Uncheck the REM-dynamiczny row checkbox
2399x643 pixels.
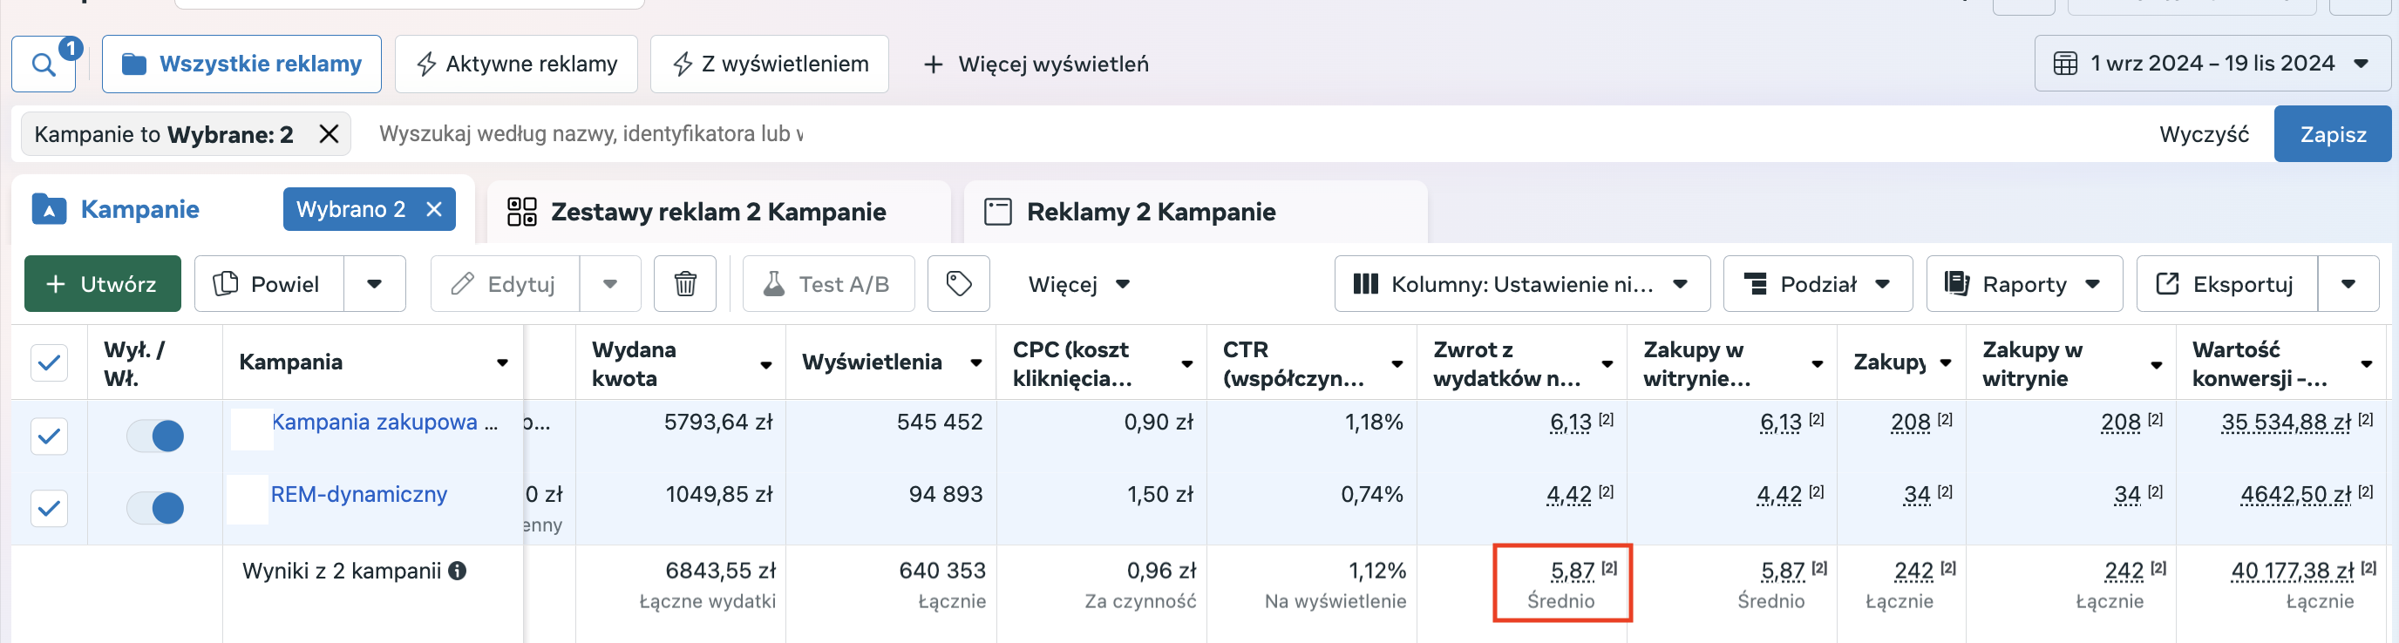pos(50,508)
